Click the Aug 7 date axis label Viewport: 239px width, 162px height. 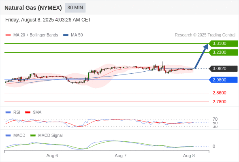(x=120, y=156)
